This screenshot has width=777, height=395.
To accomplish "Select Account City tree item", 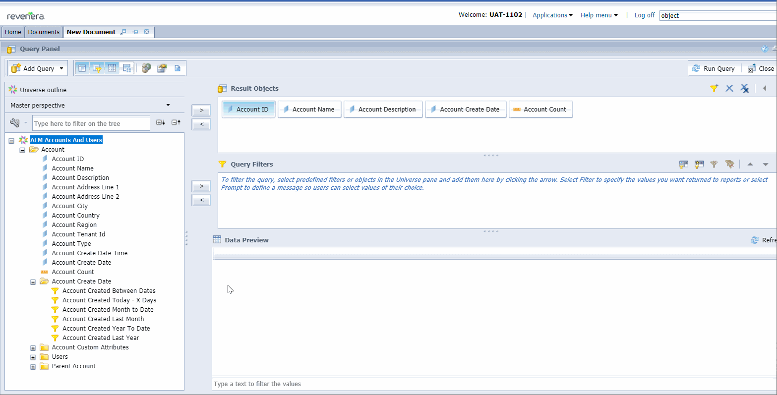I will click(70, 206).
